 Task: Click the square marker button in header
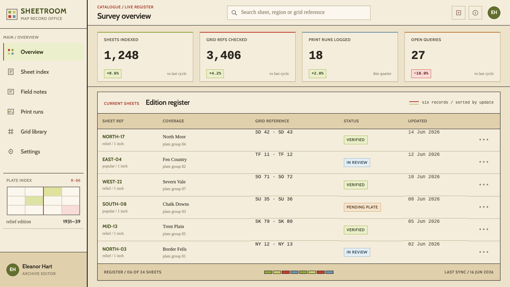pyautogui.click(x=459, y=13)
